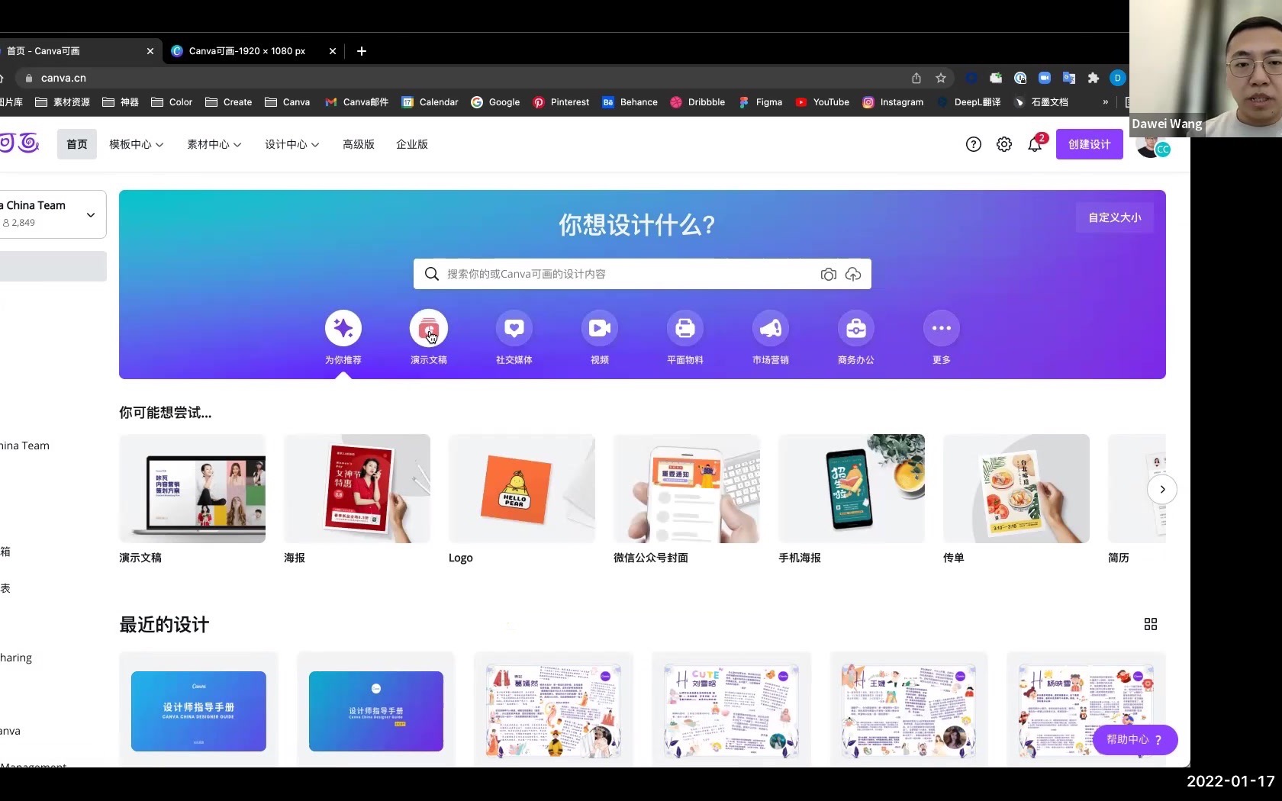Open the notifications bell icon
The height and width of the screenshot is (801, 1282).
[x=1035, y=144]
